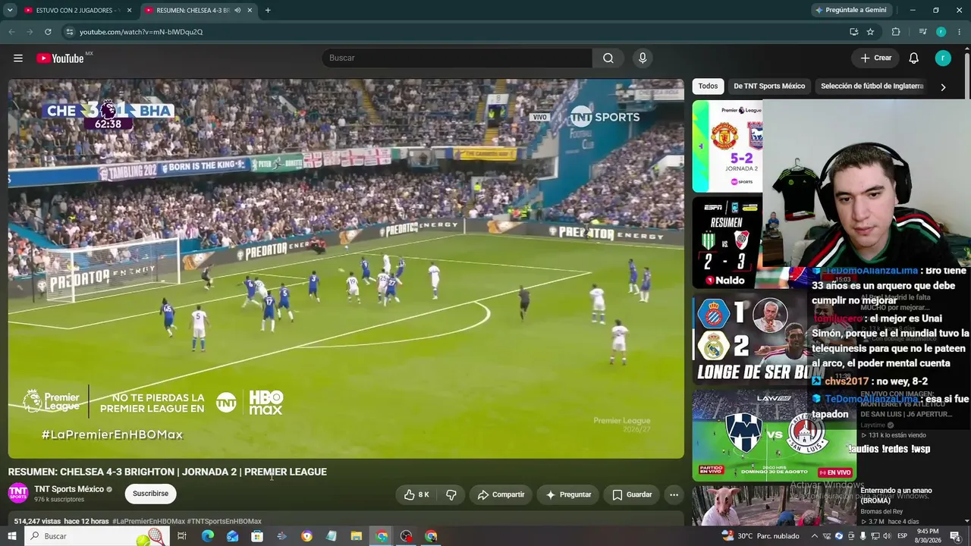Open the Monterrey vs Atlético San Luis thumbnail
971x546 pixels.
pyautogui.click(x=774, y=436)
